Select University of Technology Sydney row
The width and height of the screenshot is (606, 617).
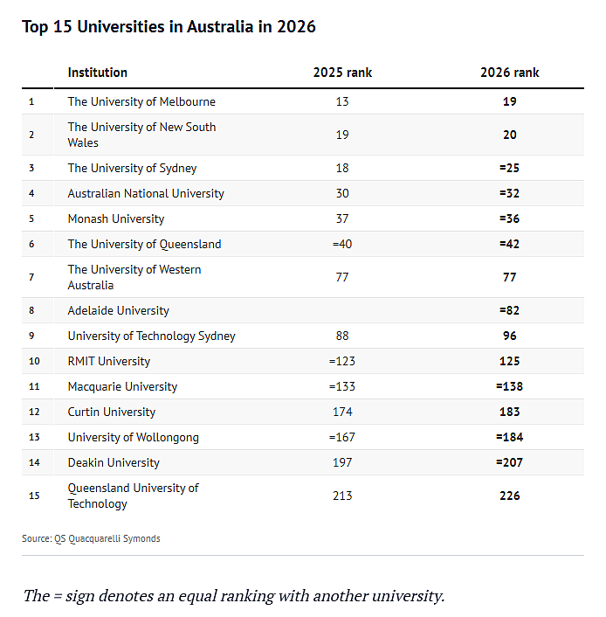tap(303, 336)
